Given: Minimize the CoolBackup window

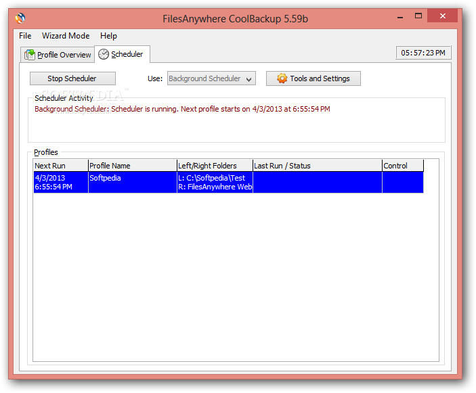Looking at the screenshot, I should click(400, 17).
